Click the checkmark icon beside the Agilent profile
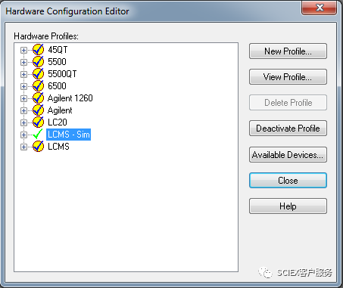Viewport: 343px width, 288px height. [x=38, y=110]
